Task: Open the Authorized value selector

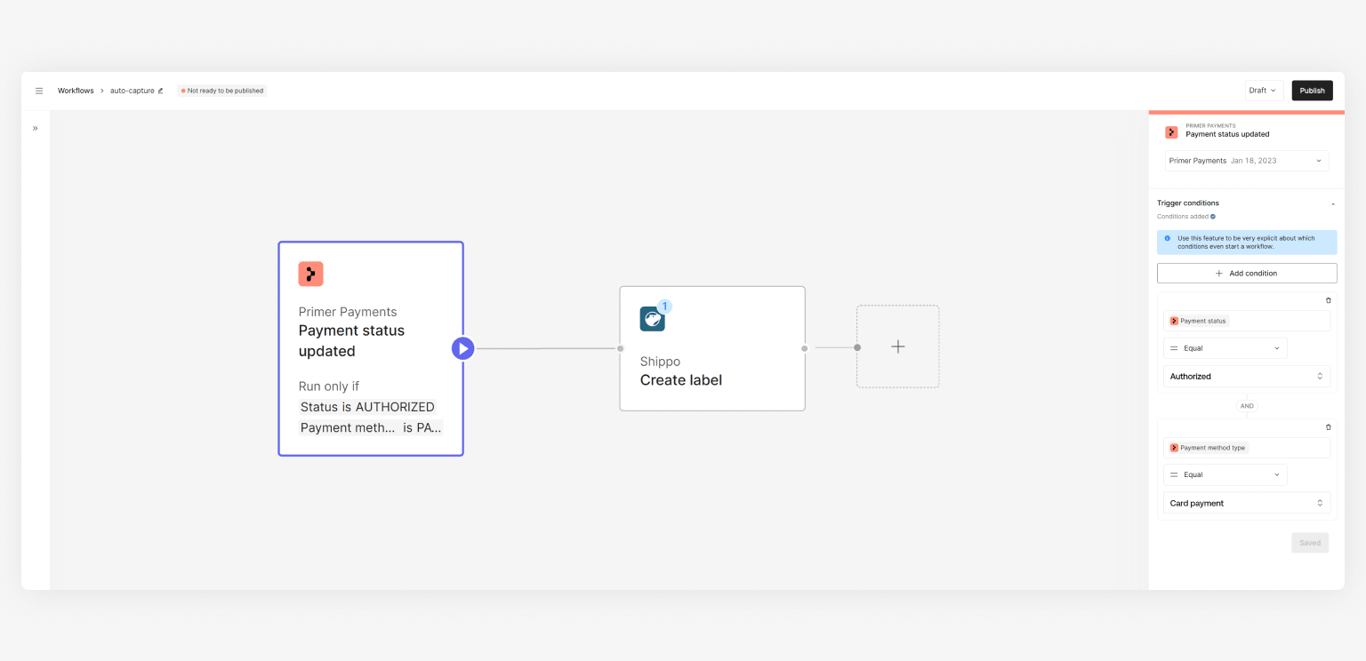Action: tap(1247, 377)
